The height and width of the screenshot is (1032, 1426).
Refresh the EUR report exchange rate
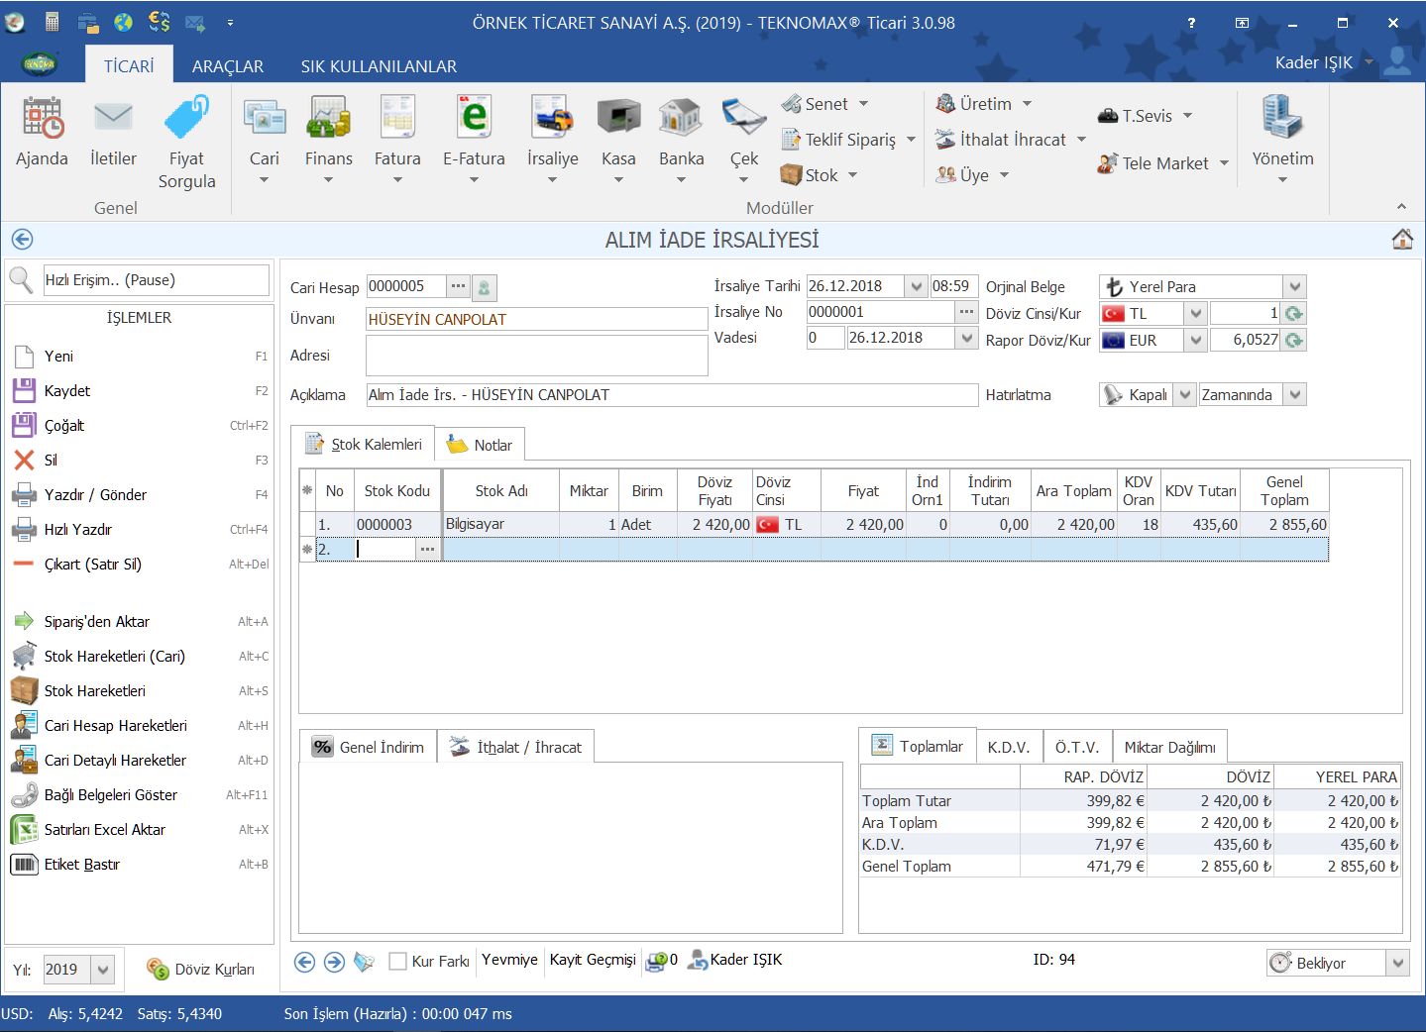click(x=1293, y=340)
